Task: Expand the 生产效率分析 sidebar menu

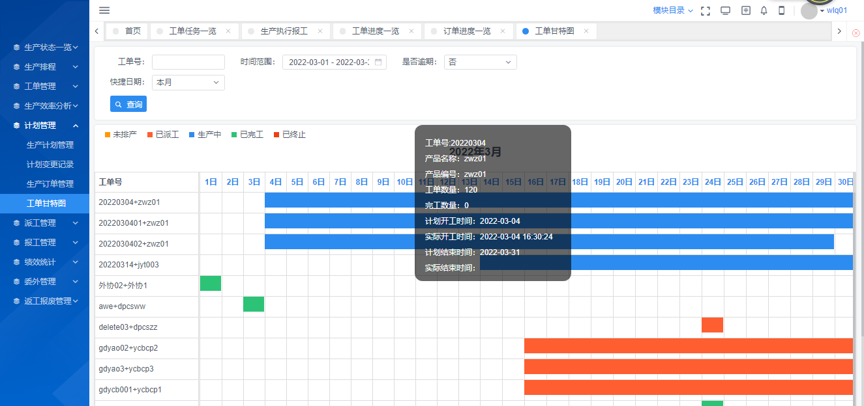Action: [44, 106]
